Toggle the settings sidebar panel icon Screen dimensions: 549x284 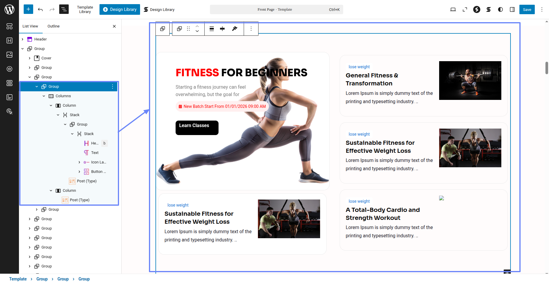point(512,9)
